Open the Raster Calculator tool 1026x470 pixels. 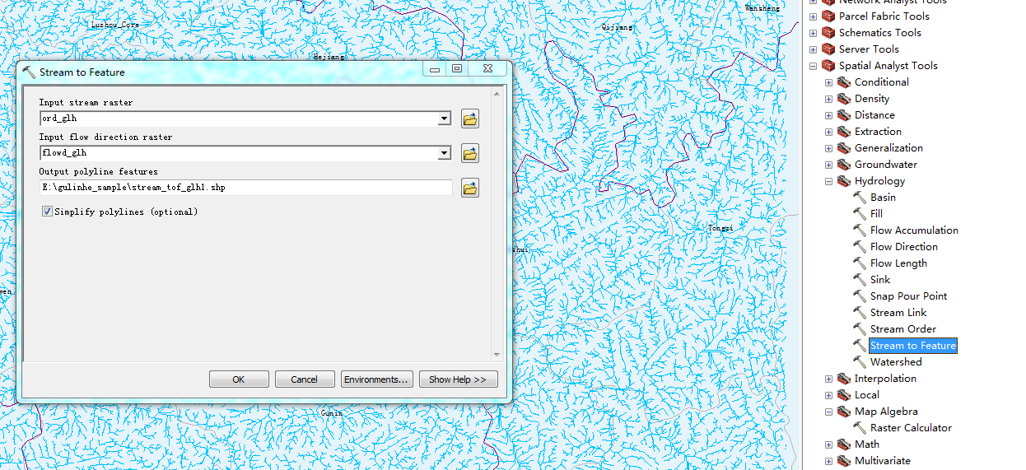(911, 428)
